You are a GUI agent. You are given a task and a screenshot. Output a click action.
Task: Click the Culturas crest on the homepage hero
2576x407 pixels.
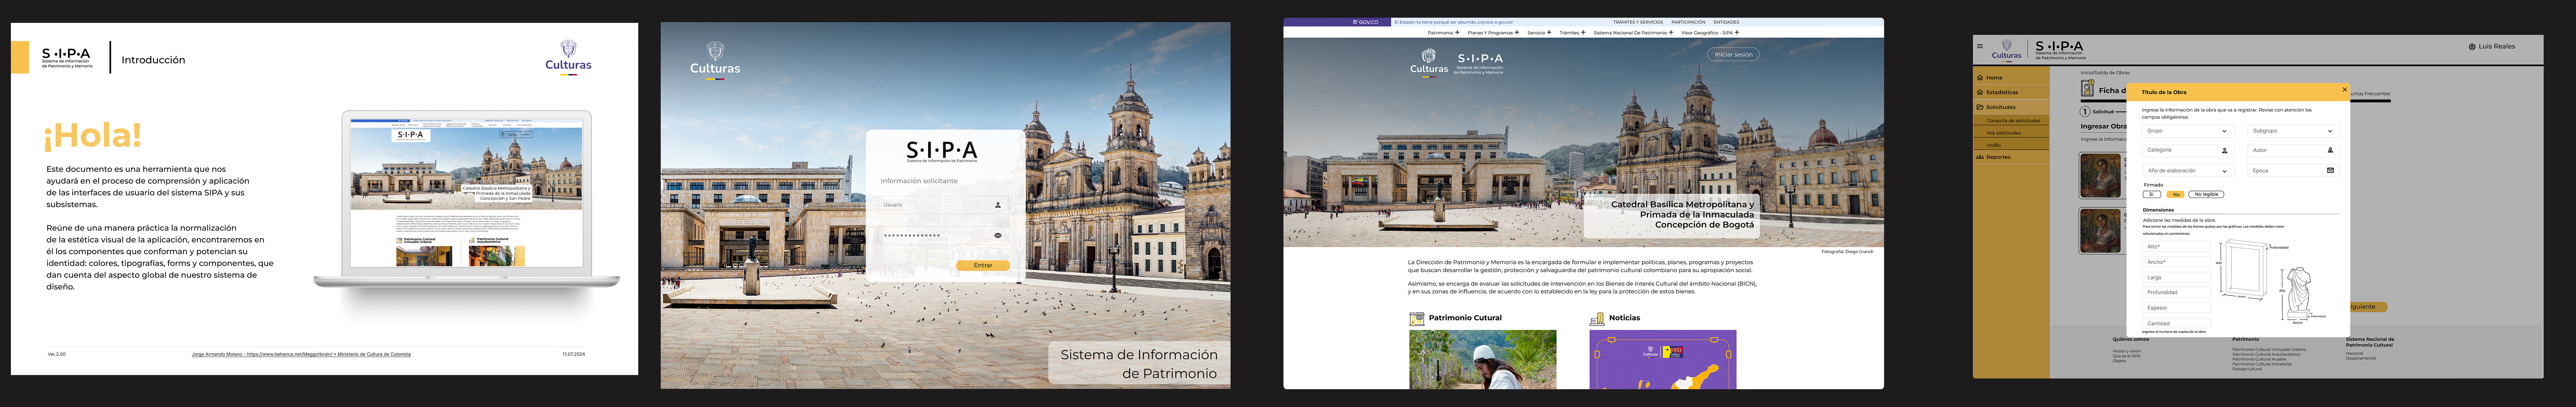[1429, 56]
